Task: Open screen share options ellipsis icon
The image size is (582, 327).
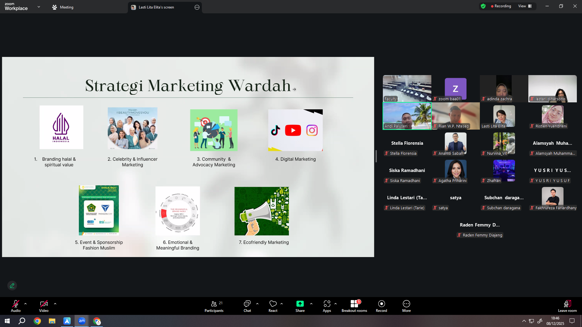Action: [x=197, y=7]
